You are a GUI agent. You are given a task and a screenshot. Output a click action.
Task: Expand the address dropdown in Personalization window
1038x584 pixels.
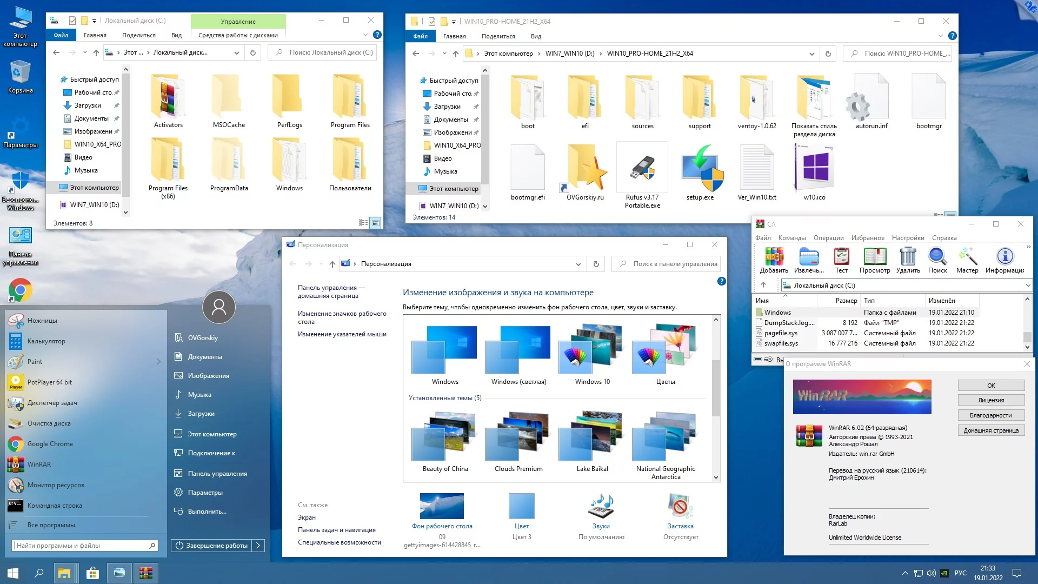click(x=578, y=264)
